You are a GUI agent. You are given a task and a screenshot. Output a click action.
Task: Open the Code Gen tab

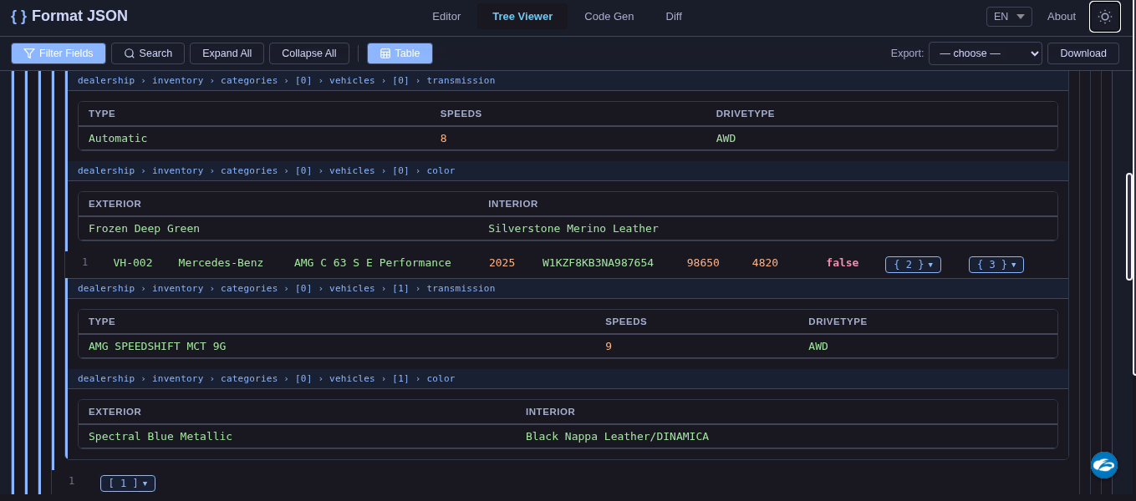coord(609,17)
